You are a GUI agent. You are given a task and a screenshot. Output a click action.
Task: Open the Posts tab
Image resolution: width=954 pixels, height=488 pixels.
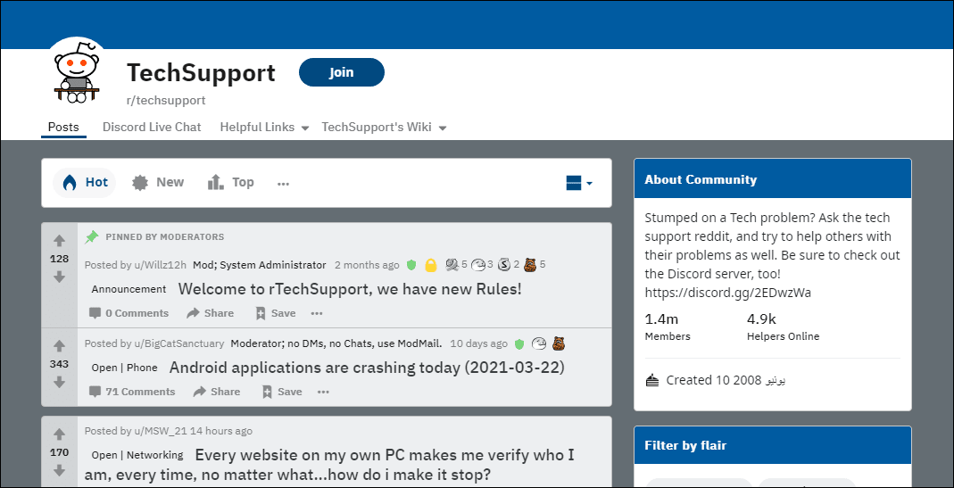click(x=64, y=128)
